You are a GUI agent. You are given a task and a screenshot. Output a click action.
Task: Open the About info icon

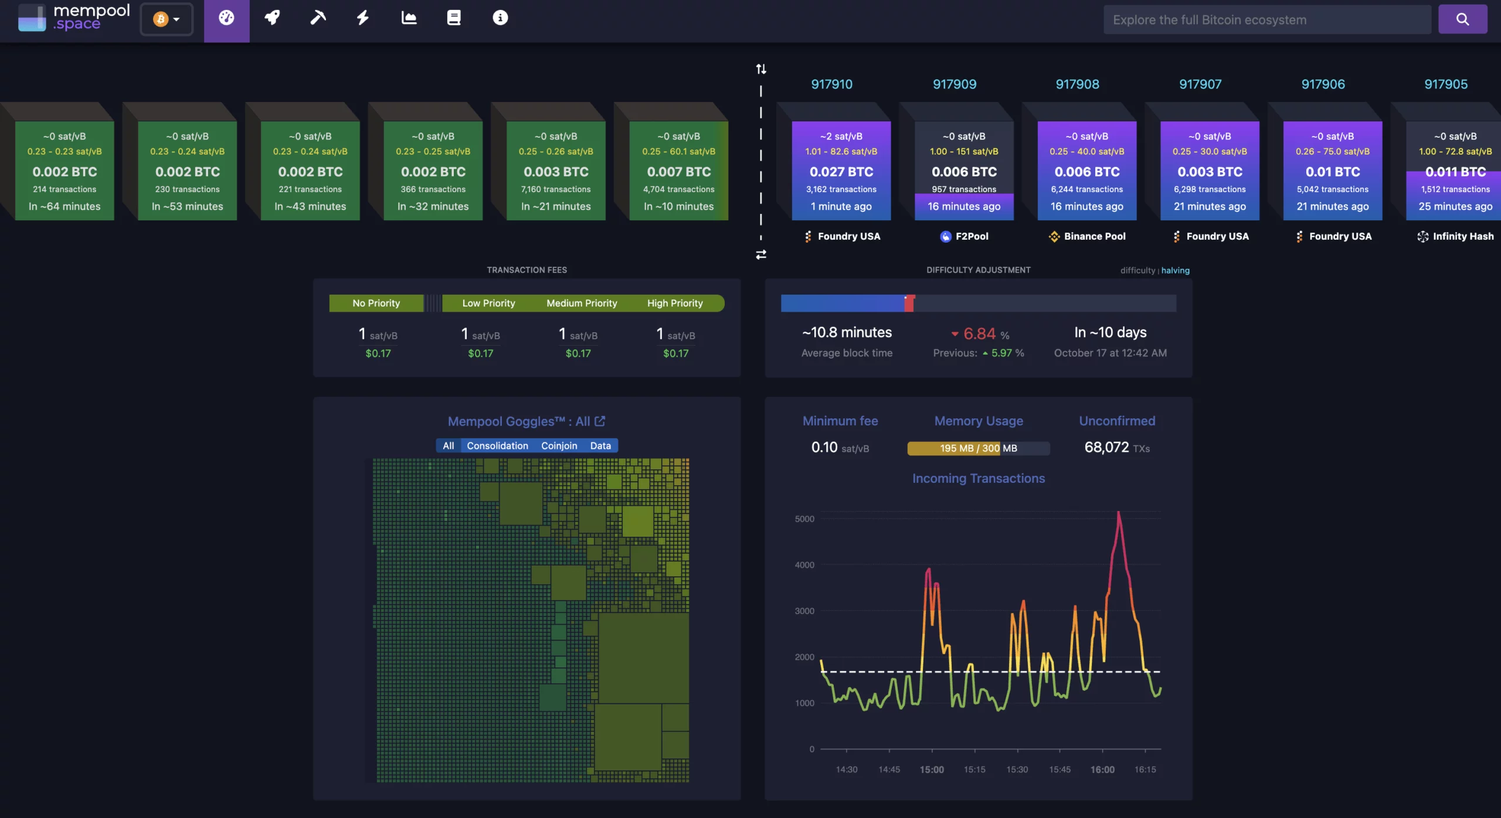500,18
